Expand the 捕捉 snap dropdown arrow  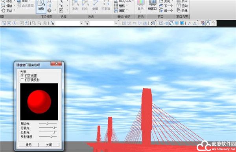click(127, 10)
